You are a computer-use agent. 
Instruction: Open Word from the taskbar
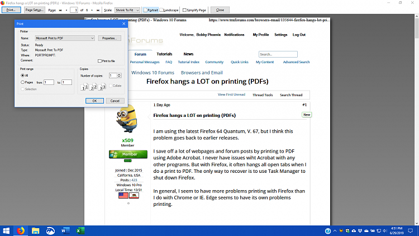coord(65,230)
